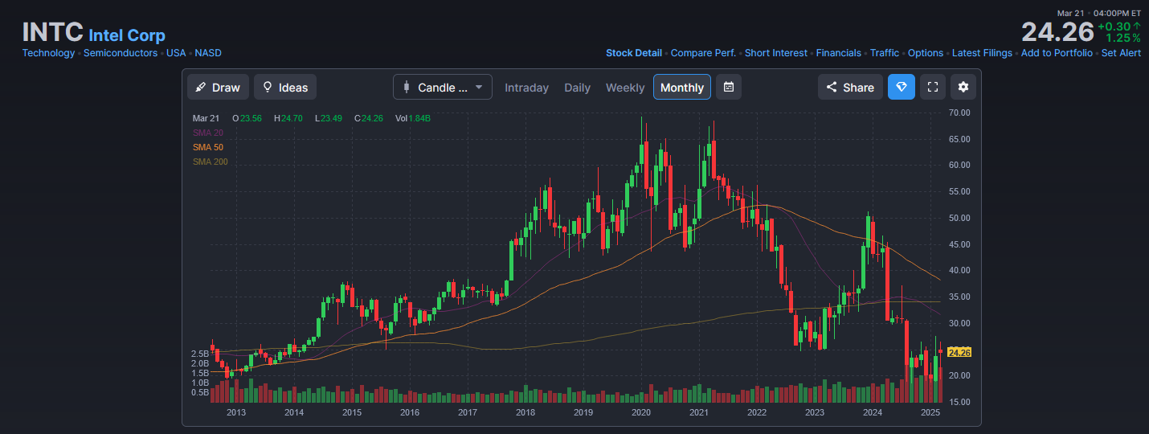Switch to Intraday timeframe
Viewport: 1149px width, 434px height.
coord(526,88)
